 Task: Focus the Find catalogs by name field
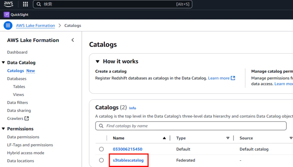(x=191, y=126)
